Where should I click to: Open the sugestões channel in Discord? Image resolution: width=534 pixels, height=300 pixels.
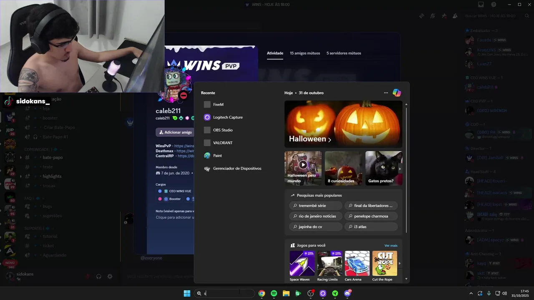pyautogui.click(x=52, y=216)
